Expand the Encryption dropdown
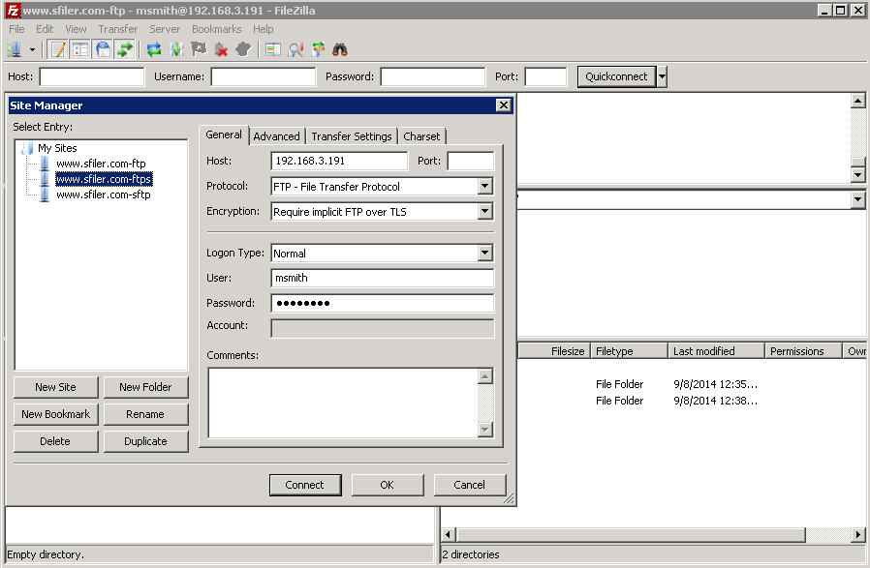 coord(485,211)
